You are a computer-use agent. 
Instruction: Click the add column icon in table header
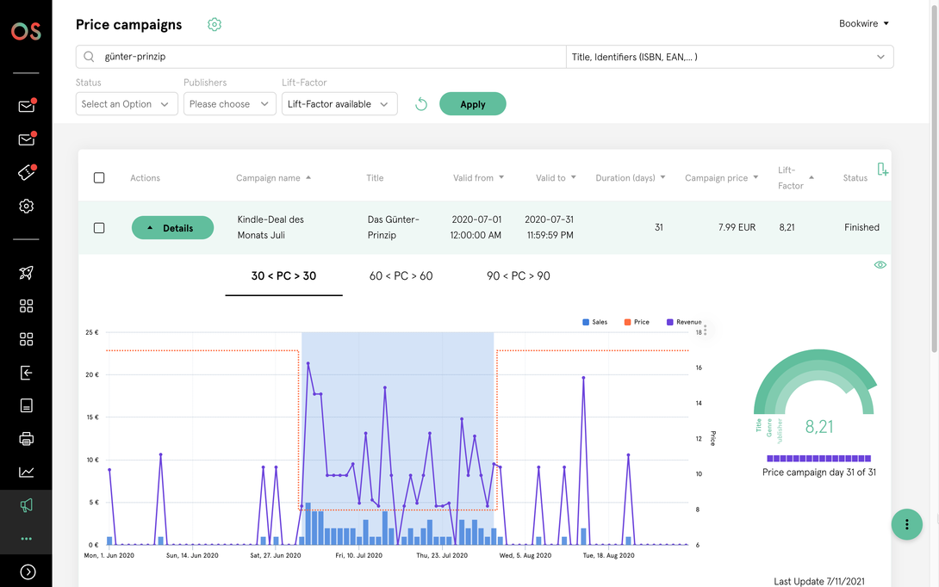(882, 170)
